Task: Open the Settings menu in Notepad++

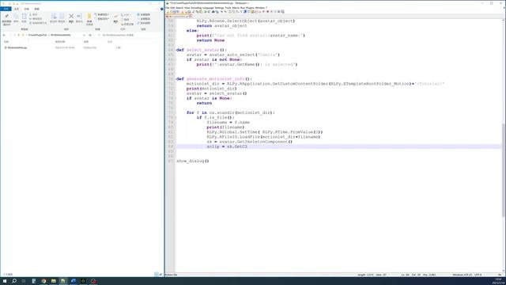Action: pyautogui.click(x=219, y=8)
